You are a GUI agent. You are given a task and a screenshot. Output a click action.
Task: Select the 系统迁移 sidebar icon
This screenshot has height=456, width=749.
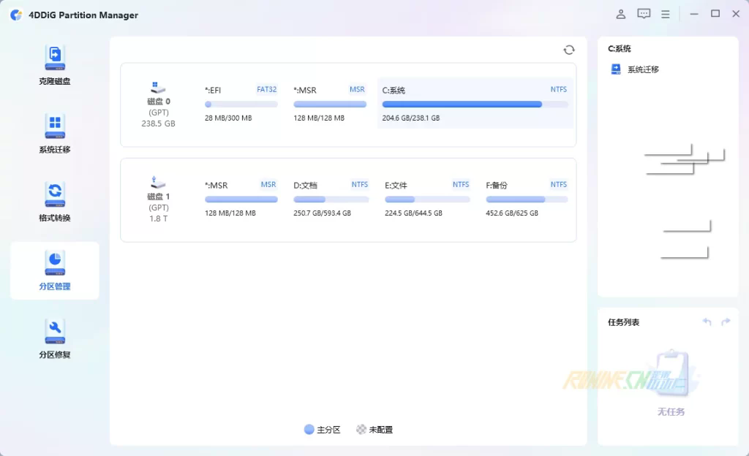(x=55, y=126)
